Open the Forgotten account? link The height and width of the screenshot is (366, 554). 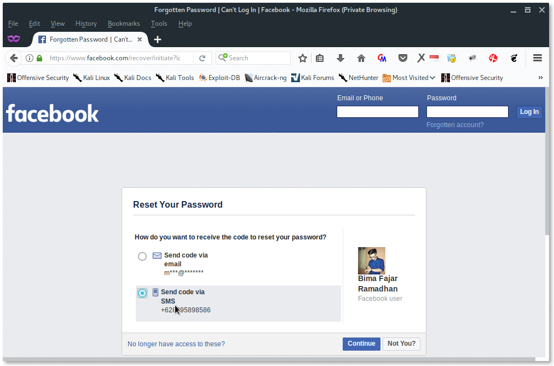coord(455,125)
